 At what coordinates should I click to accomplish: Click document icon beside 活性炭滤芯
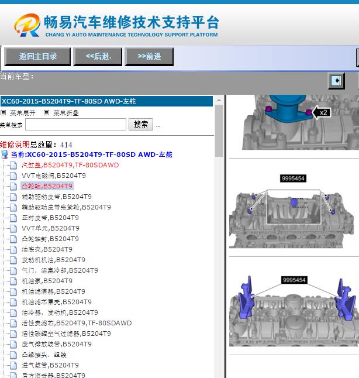click(x=13, y=323)
